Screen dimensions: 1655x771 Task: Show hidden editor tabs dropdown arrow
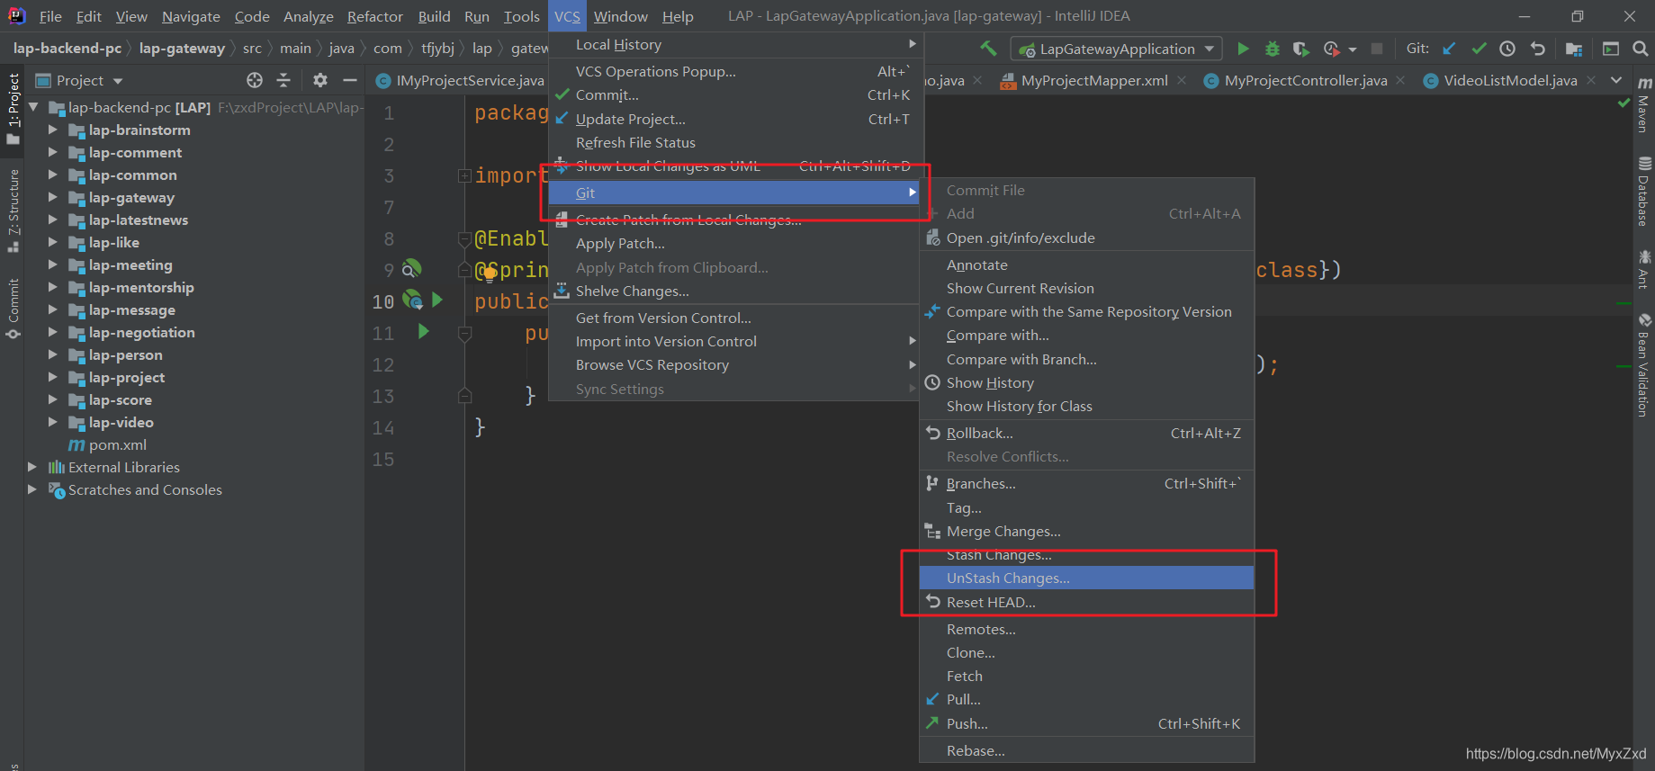click(1616, 80)
